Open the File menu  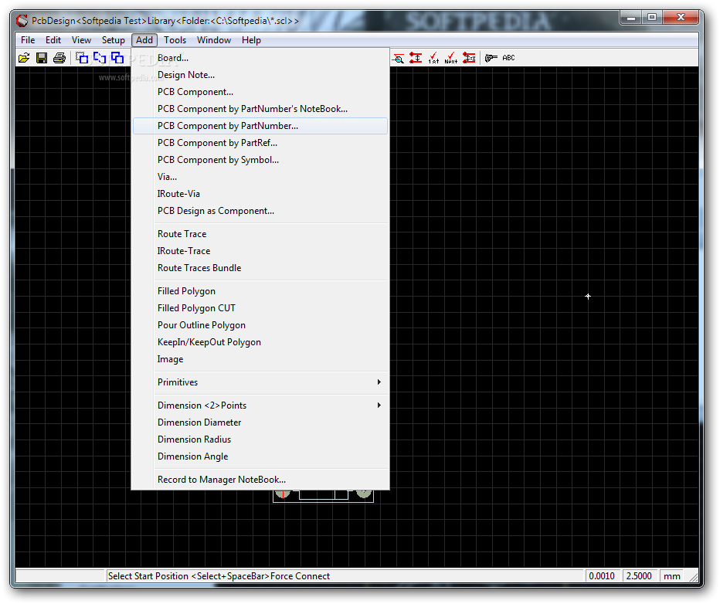pos(28,40)
